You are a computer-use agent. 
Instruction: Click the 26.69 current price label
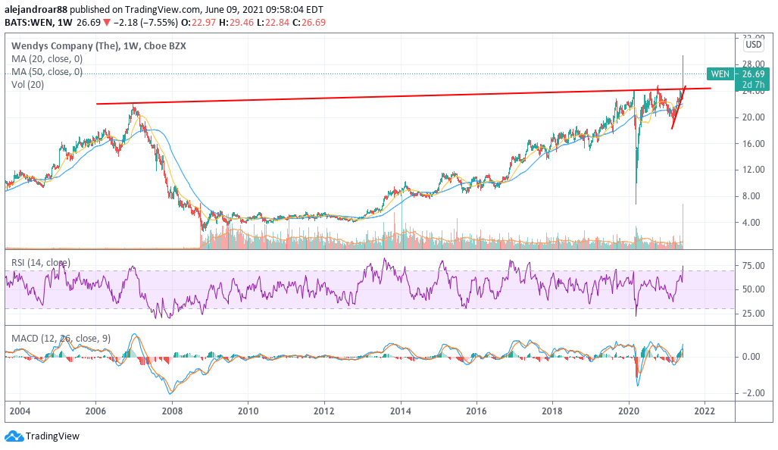tap(753, 74)
